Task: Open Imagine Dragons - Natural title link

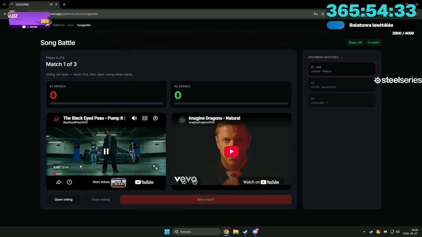Action: [214, 118]
